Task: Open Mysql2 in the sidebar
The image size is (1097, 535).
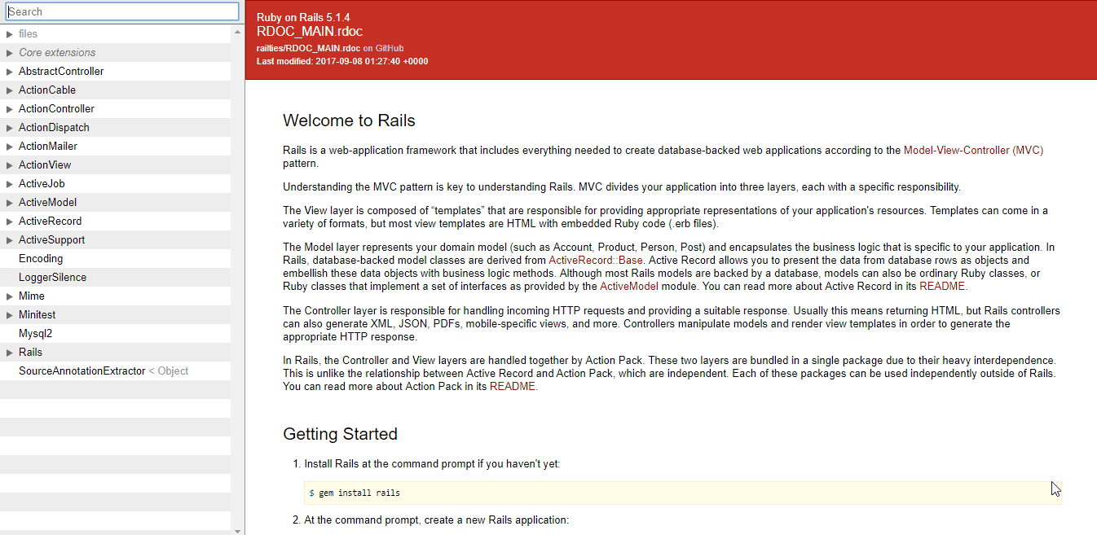Action: [x=35, y=334]
